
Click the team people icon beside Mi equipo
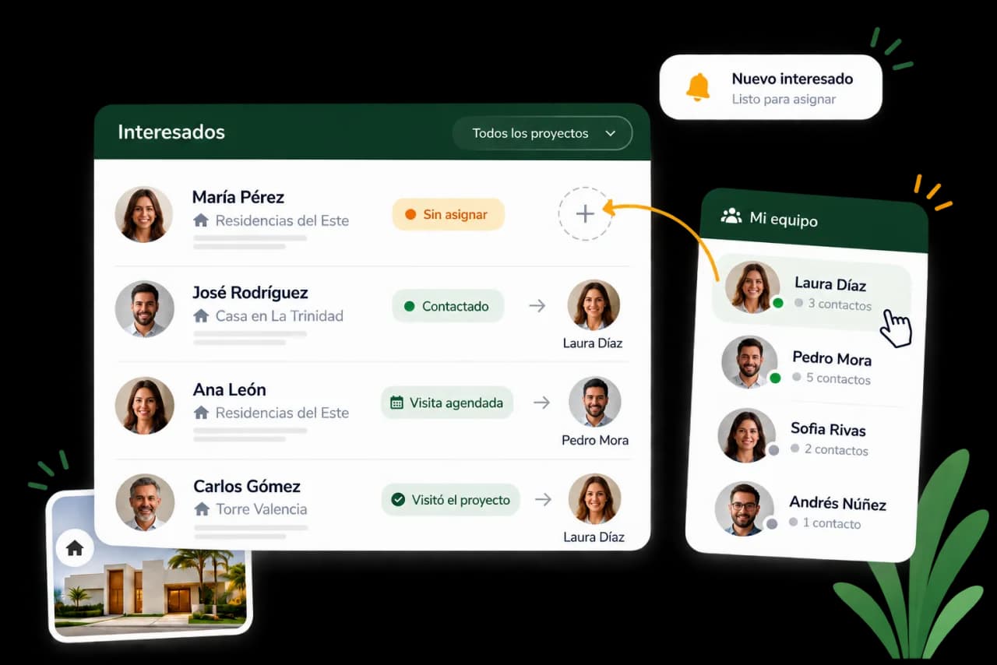click(x=731, y=216)
